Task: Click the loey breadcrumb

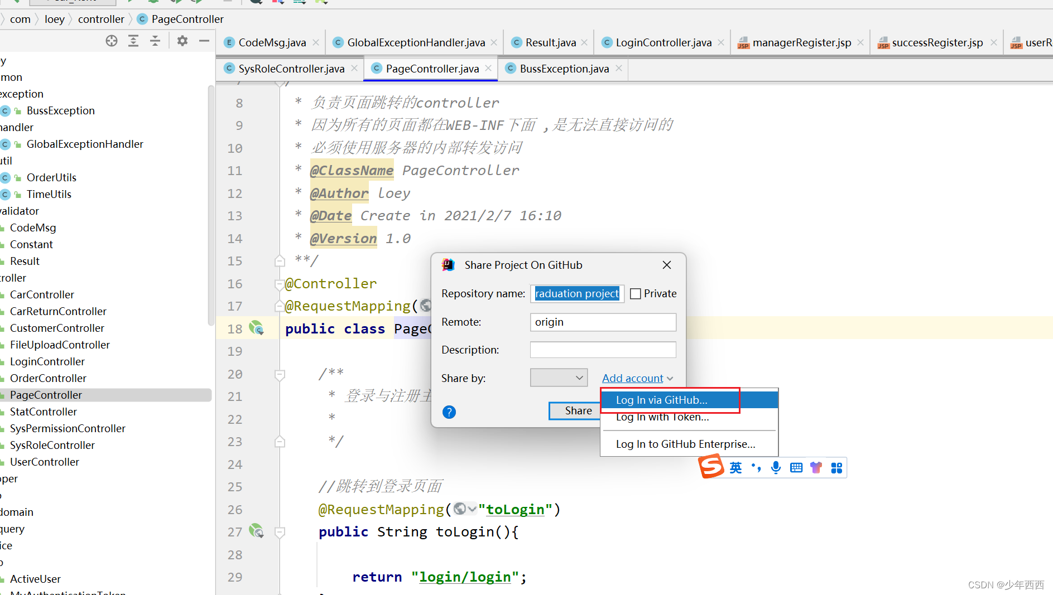Action: click(x=54, y=19)
